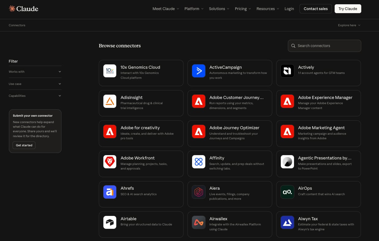Select the Affinity connector title

pos(217,158)
